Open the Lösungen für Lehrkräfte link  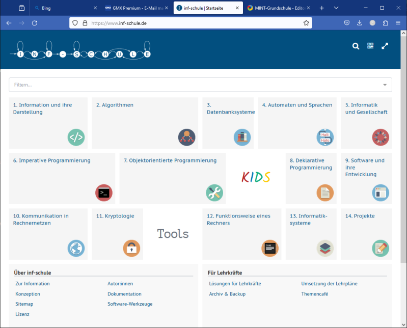tap(235, 284)
